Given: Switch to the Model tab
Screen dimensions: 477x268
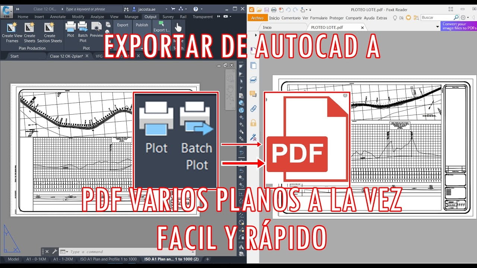Looking at the screenshot, I should [x=13, y=259].
